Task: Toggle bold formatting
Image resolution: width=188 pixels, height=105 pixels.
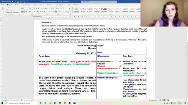Action: (x=22, y=12)
